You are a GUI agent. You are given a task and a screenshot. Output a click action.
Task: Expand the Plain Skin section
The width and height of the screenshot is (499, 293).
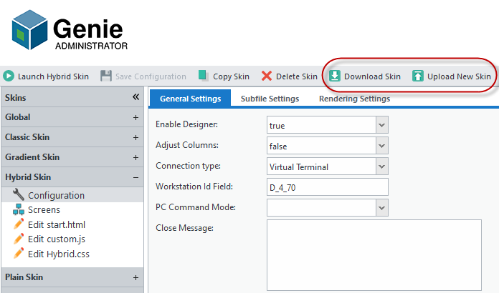(136, 277)
